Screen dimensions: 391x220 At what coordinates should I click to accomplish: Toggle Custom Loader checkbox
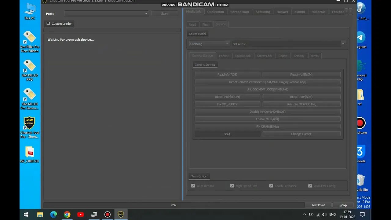point(48,24)
